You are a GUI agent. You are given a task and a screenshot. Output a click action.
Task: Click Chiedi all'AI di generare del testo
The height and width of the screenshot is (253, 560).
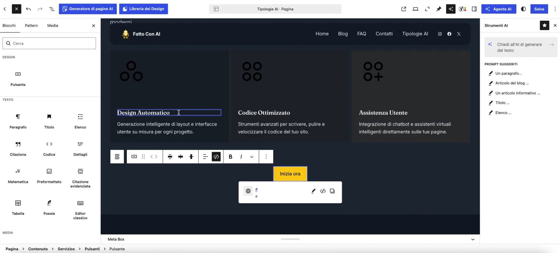(521, 47)
